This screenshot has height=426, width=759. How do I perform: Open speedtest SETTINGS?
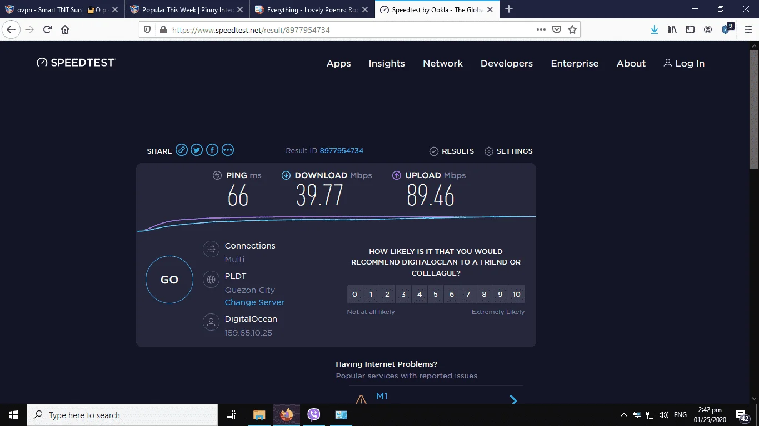click(508, 151)
